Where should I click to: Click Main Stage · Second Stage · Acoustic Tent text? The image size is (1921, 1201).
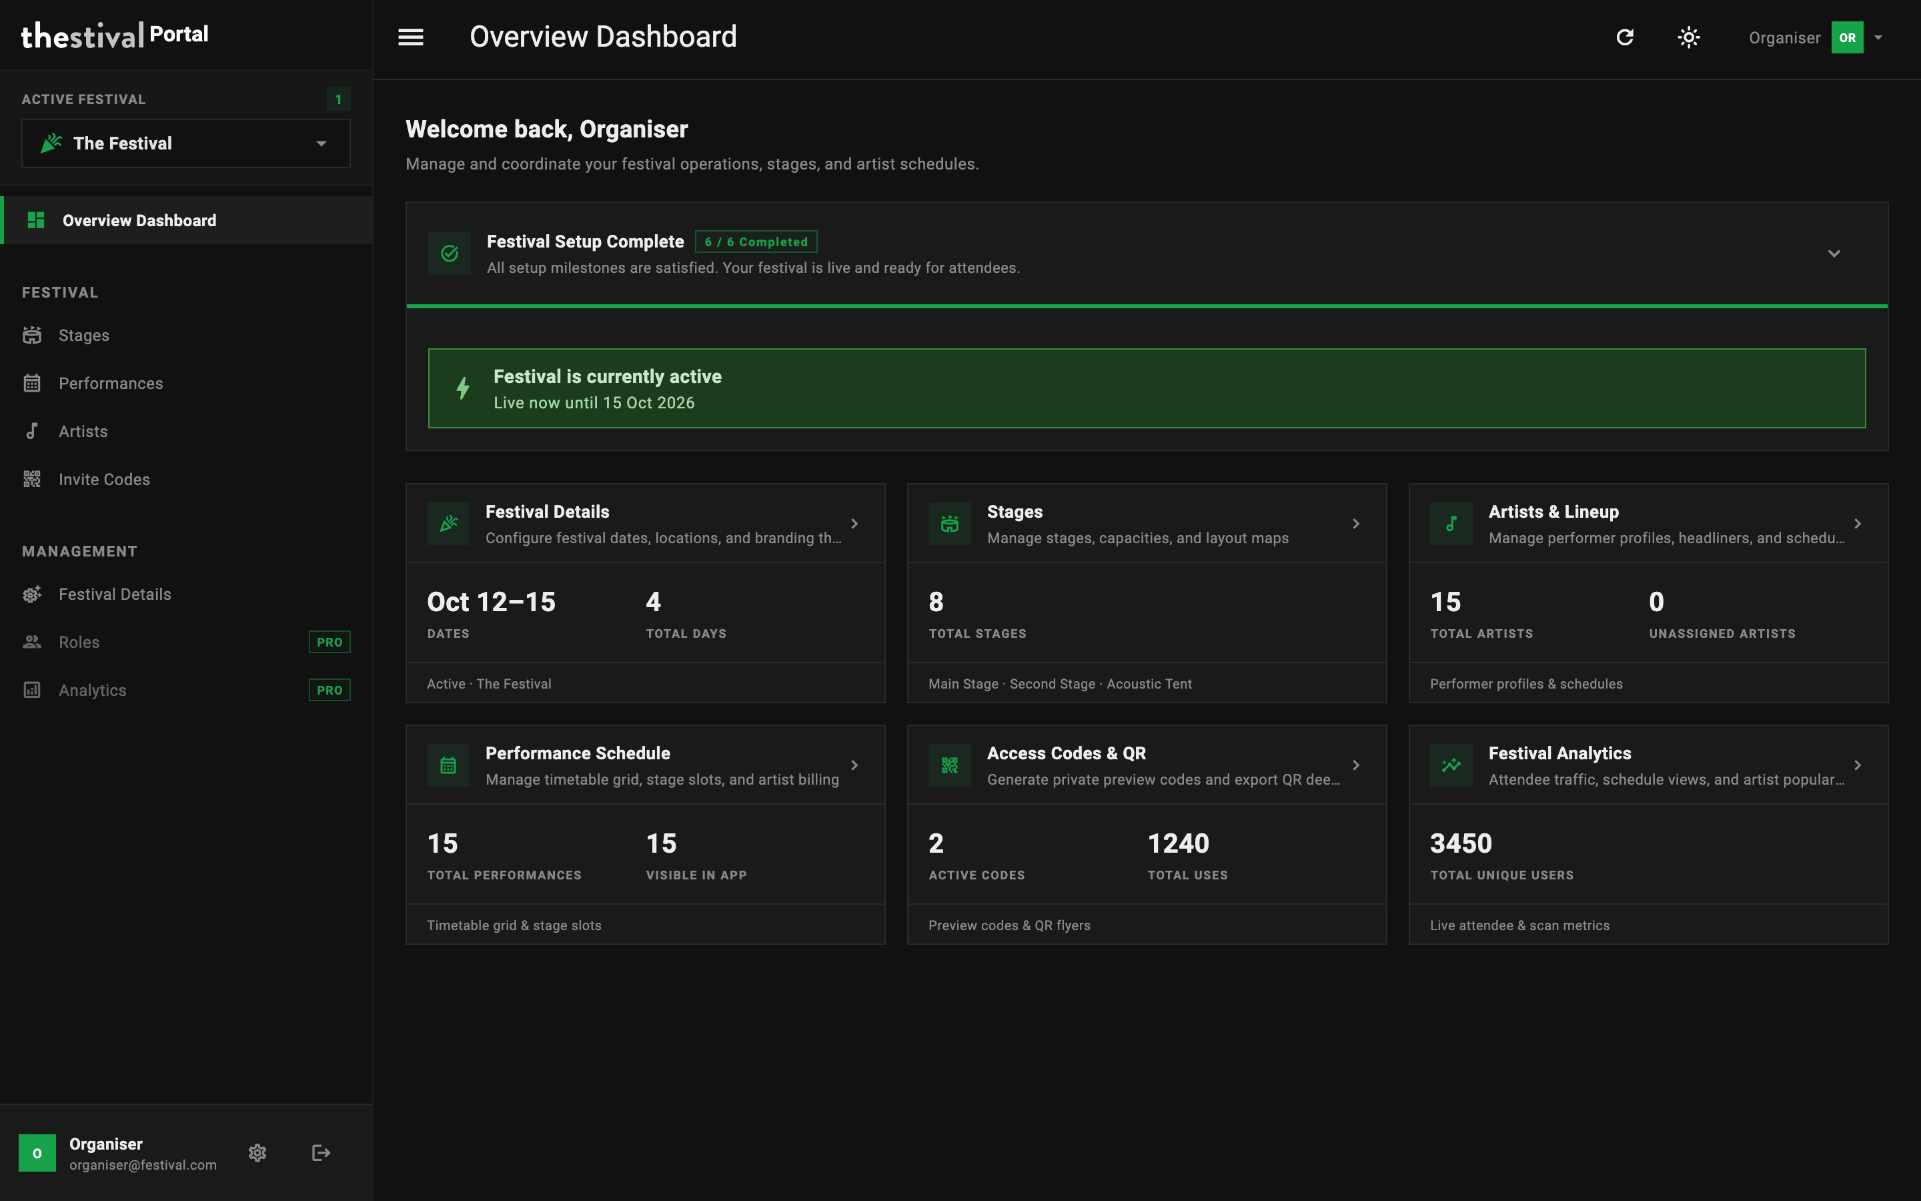click(1060, 684)
